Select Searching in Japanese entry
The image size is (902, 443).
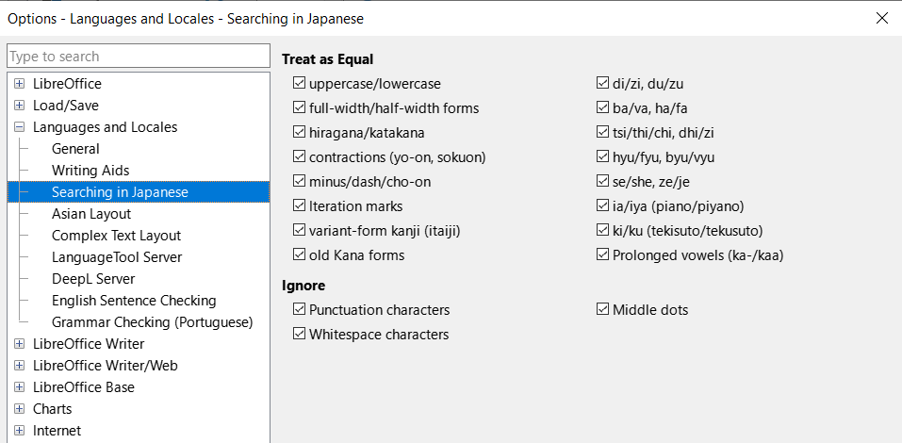coord(120,191)
